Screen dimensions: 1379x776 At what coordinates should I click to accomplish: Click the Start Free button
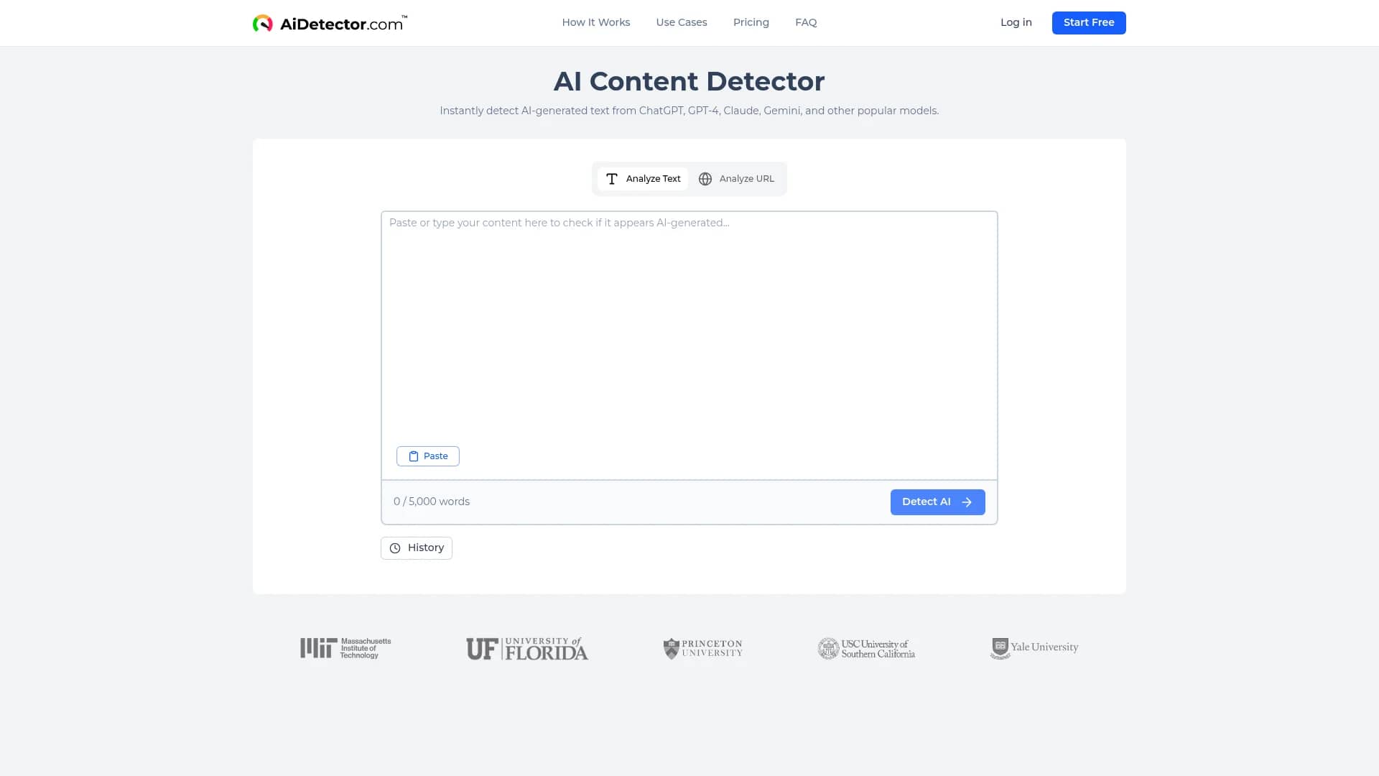[1088, 22]
